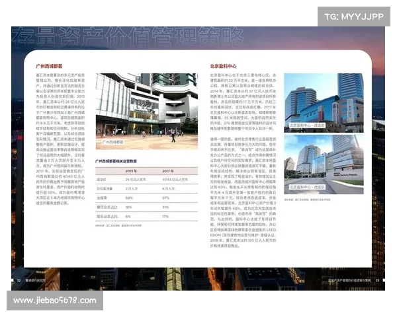Viewport: 397px width, 317px height.
Task: Open the Guangzhou mall entrance photo
Action: pos(147,111)
